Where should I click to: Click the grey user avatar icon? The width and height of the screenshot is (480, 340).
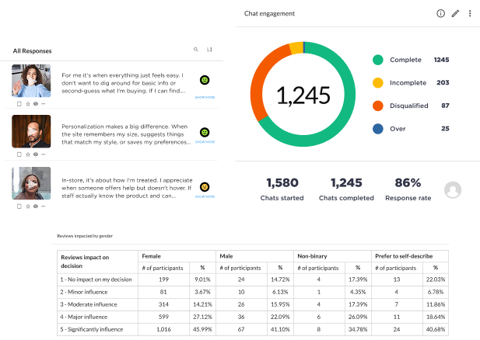pyautogui.click(x=453, y=190)
